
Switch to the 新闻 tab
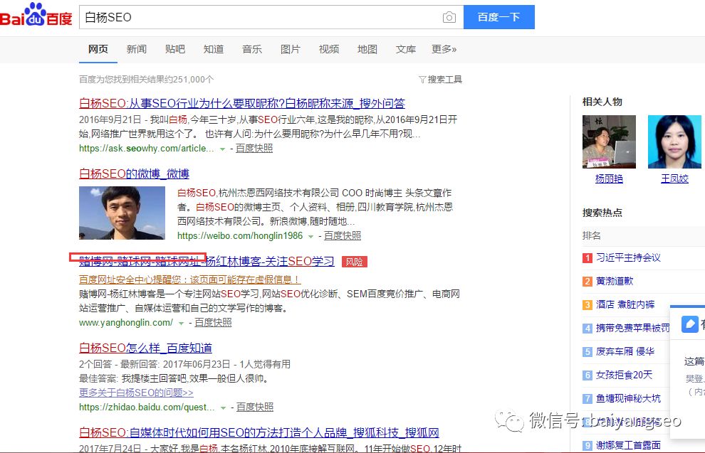pos(137,49)
